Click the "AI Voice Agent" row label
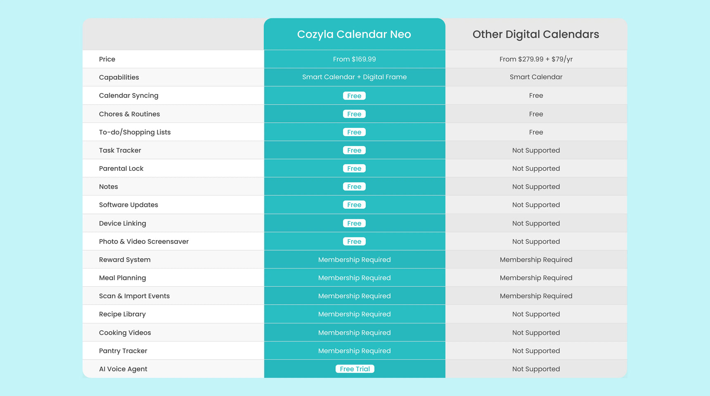This screenshot has width=710, height=396. 123,369
